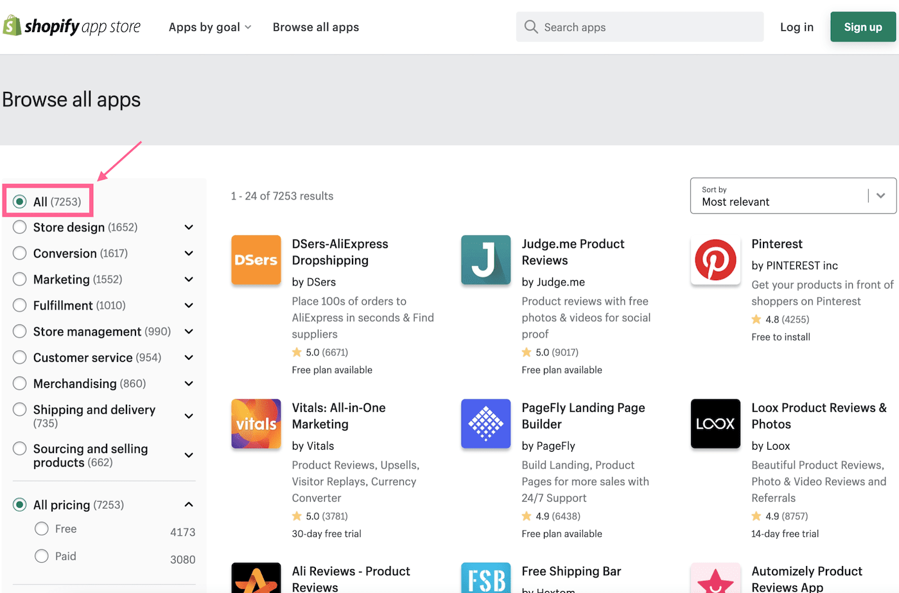Select the Shipping and delivery radio button
Image resolution: width=899 pixels, height=593 pixels.
point(20,409)
